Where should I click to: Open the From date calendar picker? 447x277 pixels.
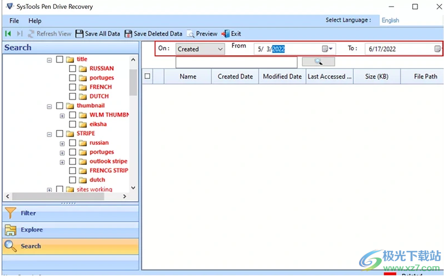coord(327,49)
